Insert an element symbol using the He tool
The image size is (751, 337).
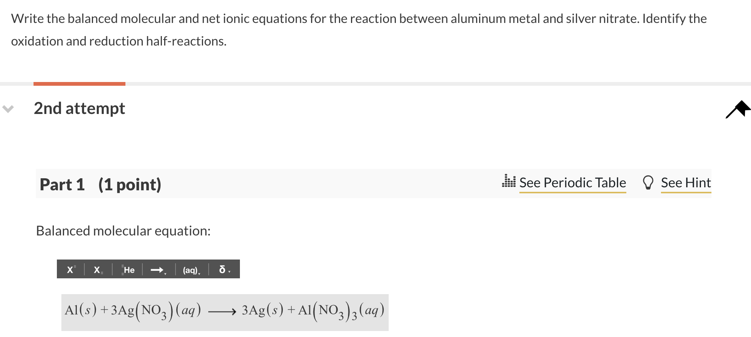[130, 270]
